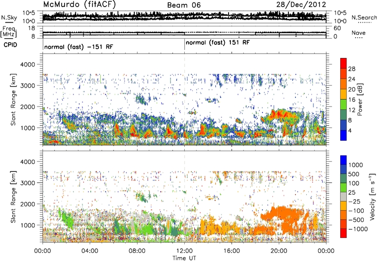Click the '18' frequency axis tick label

32,28
